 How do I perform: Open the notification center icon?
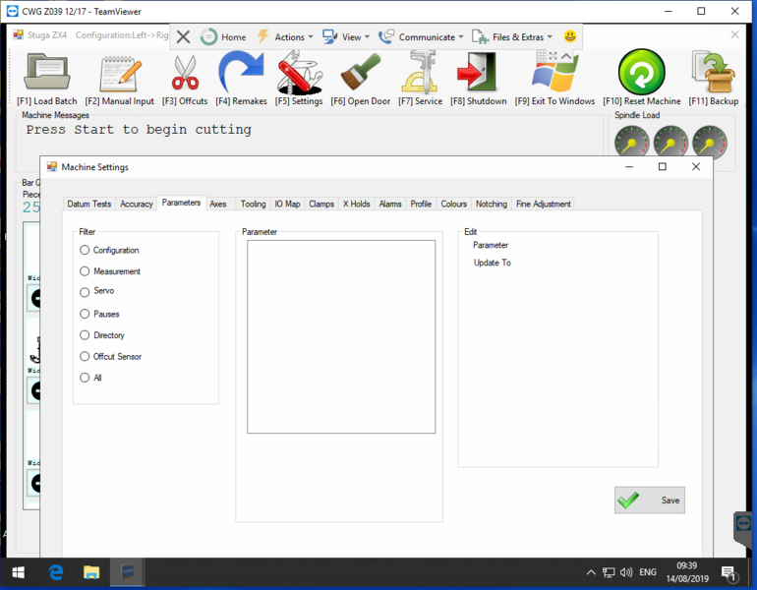coord(728,573)
